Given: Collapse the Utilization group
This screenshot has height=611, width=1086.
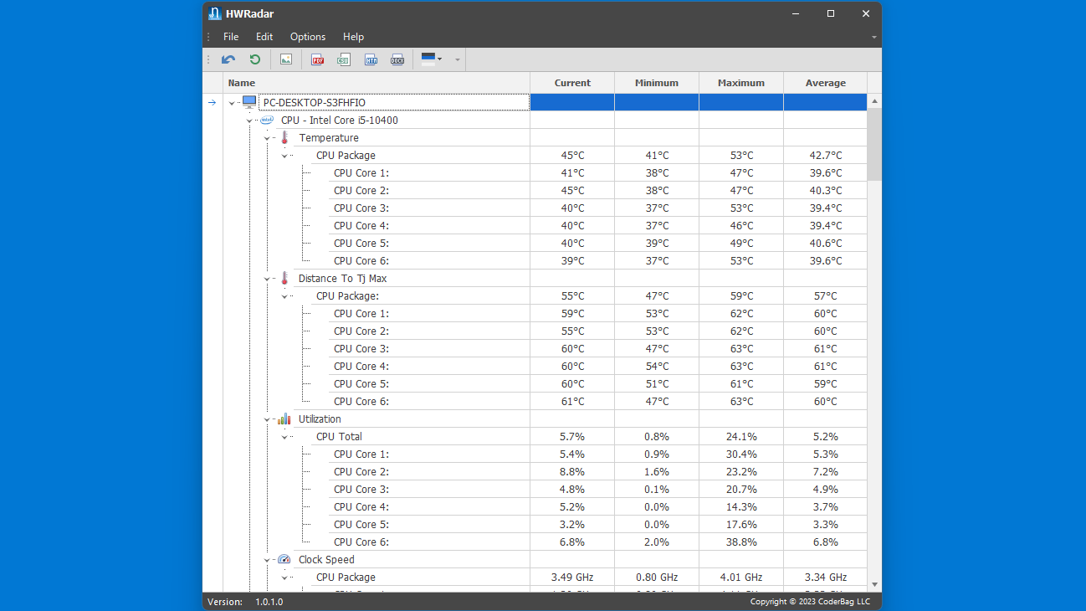Looking at the screenshot, I should point(267,419).
